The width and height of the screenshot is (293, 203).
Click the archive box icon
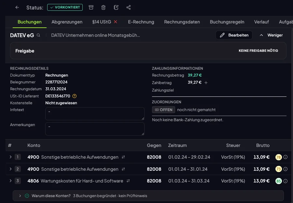coord(91,7)
